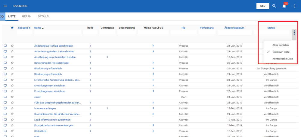
Task: Select Drilldown Liste menu option
Action: click(281, 52)
